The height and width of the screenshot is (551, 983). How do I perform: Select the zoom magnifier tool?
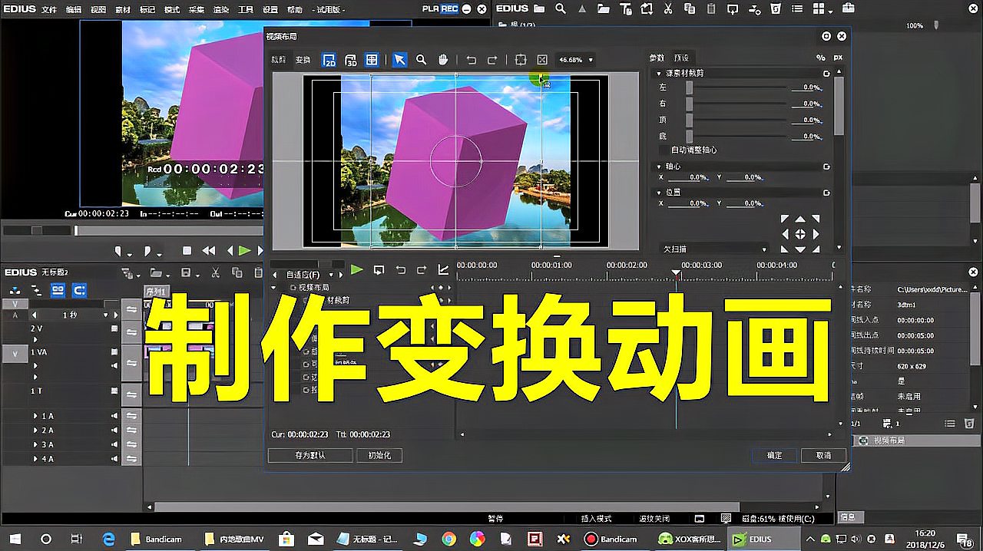tap(421, 59)
